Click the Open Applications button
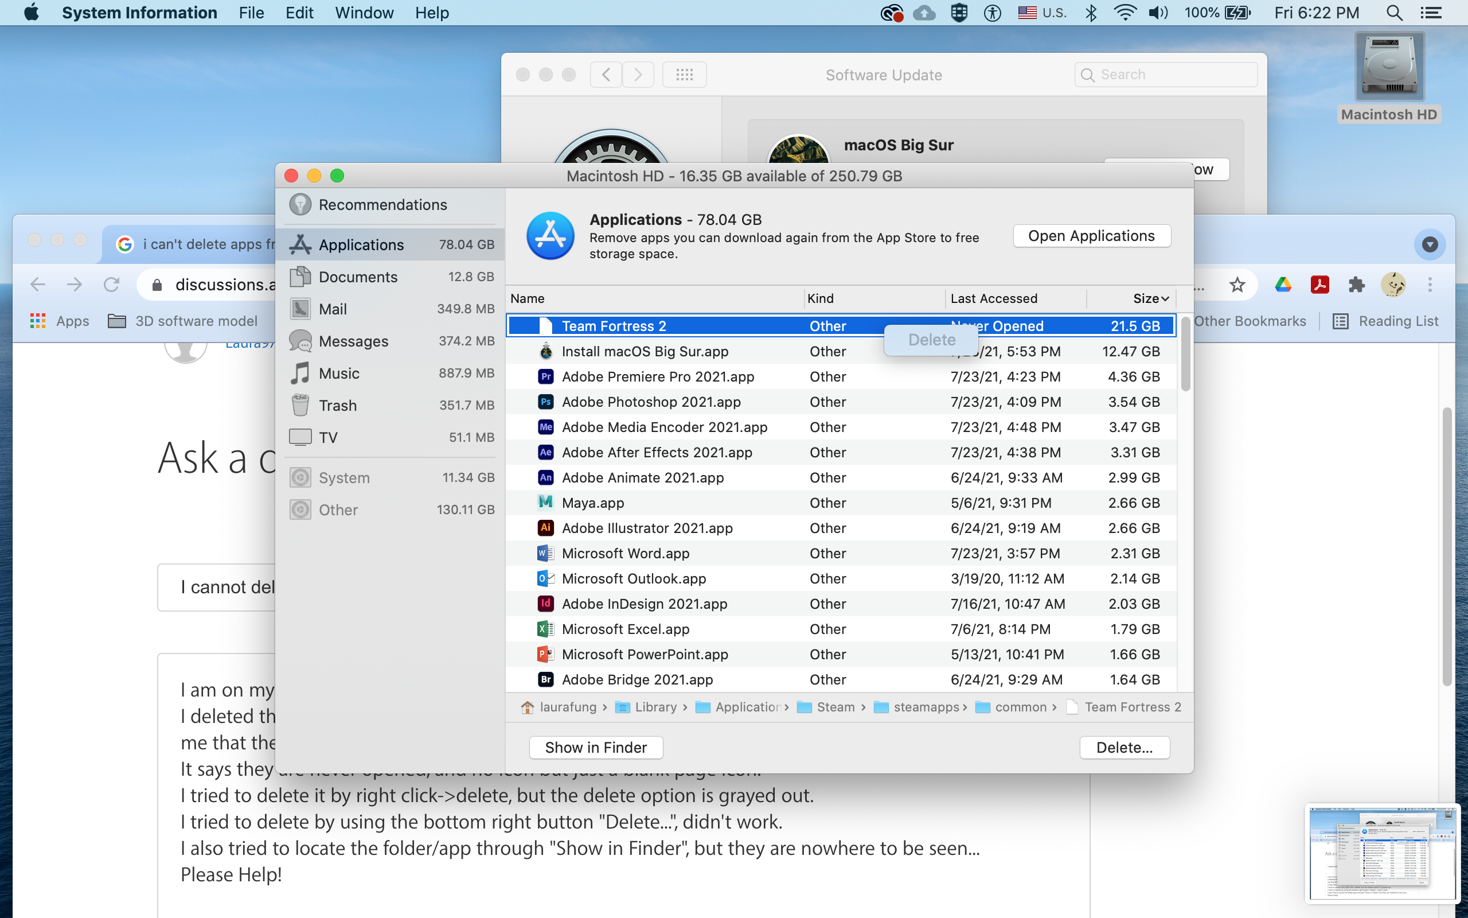1468x918 pixels. pos(1091,236)
